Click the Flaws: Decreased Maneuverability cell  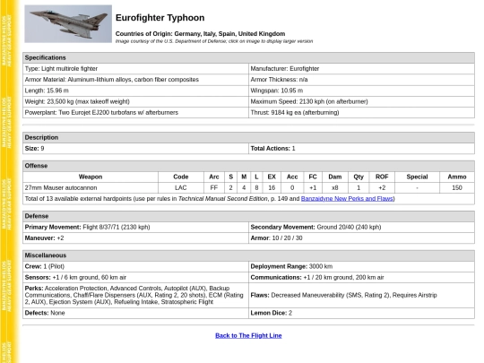point(361,295)
